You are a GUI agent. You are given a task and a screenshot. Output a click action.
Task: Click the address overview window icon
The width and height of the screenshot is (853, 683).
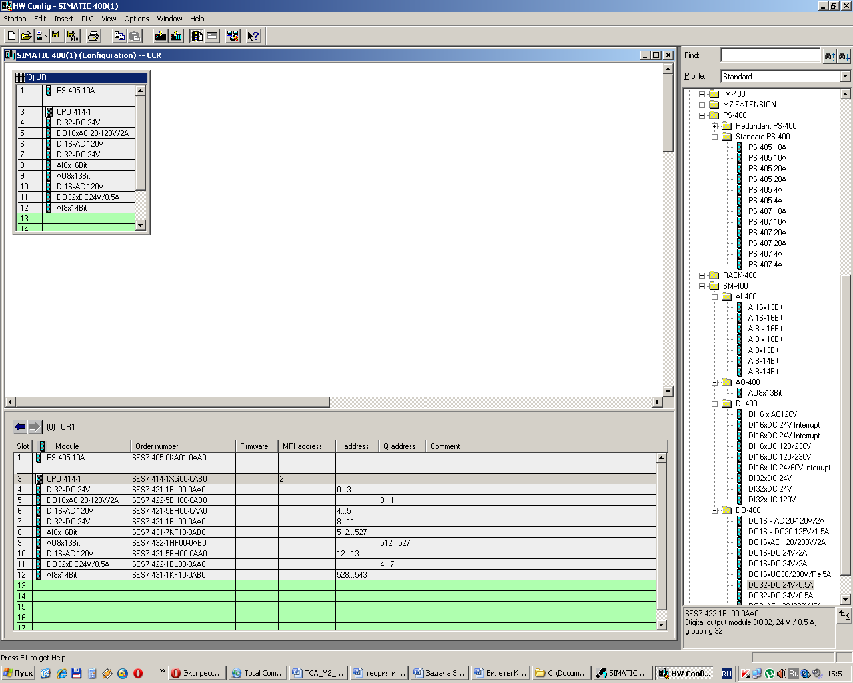pyautogui.click(x=212, y=36)
